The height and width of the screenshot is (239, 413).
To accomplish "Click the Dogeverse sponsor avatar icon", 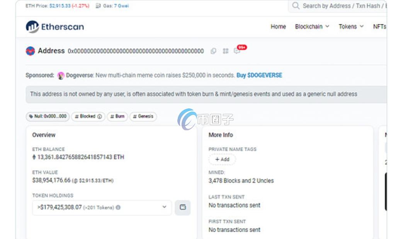I will 61,76.
